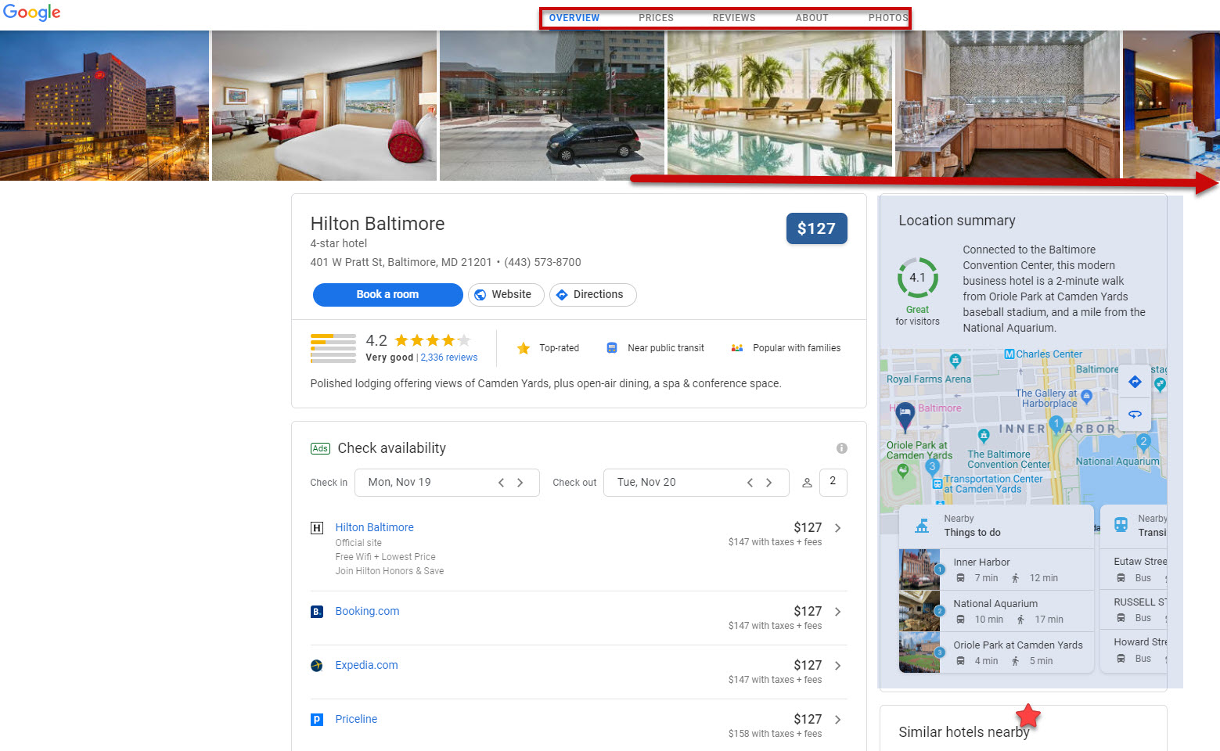Open the 2,336 reviews link
1220x751 pixels.
(x=449, y=358)
